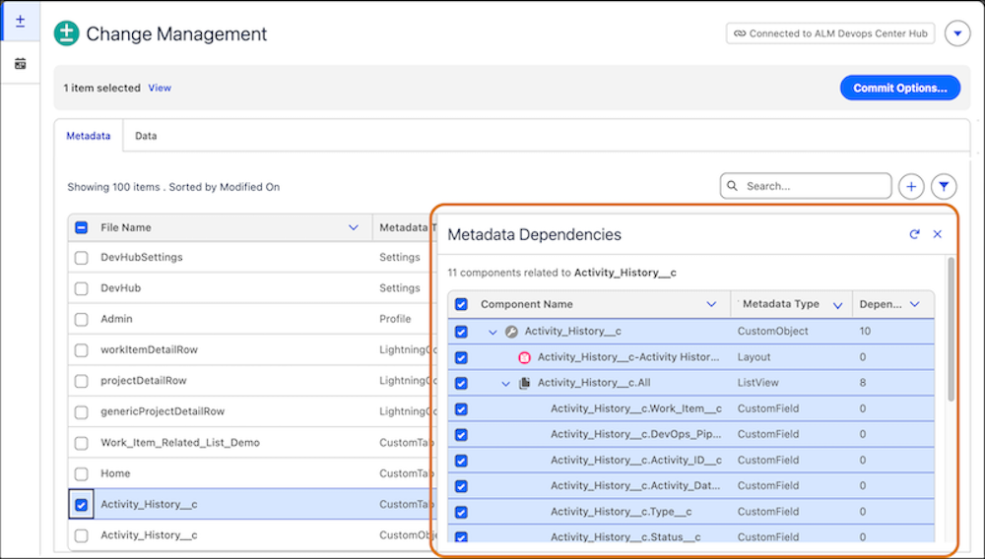This screenshot has width=985, height=559.
Task: Close the Metadata Dependencies panel
Action: pos(938,234)
